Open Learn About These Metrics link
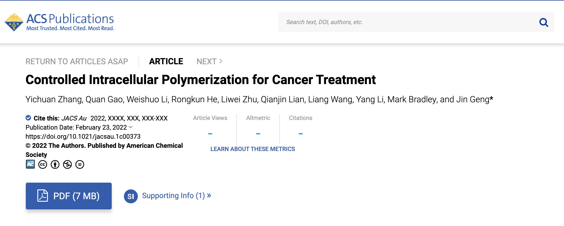564x226 pixels. pos(252,149)
